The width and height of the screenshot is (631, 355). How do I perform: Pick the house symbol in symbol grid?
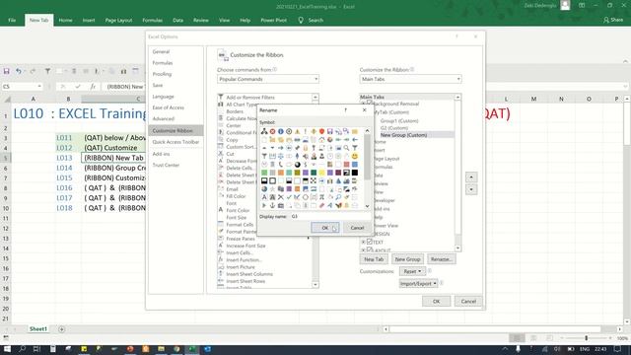pos(322,140)
